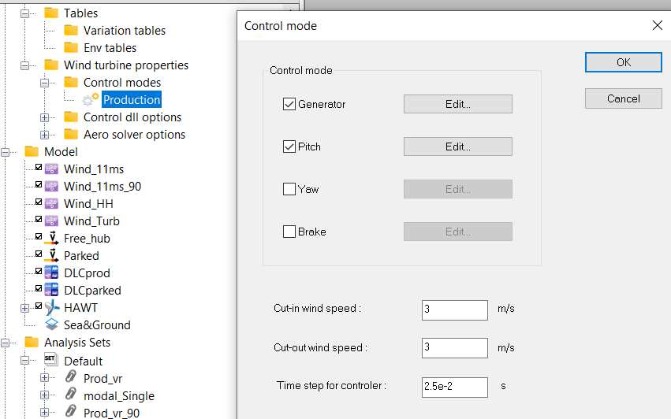671x419 pixels.
Task: Click the Cut-in wind speed field
Action: 454,310
